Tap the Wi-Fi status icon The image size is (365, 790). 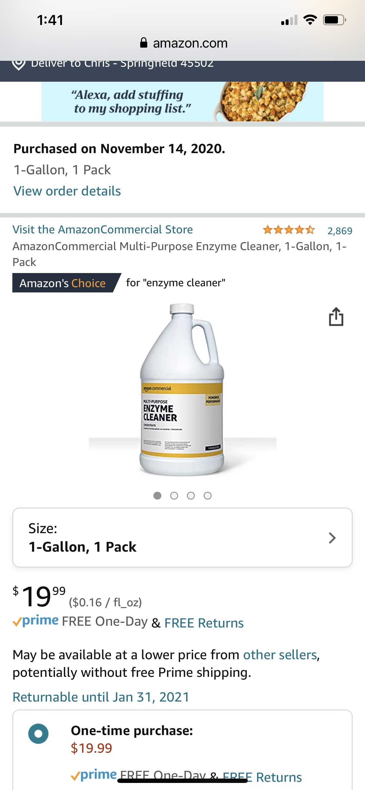[x=310, y=20]
